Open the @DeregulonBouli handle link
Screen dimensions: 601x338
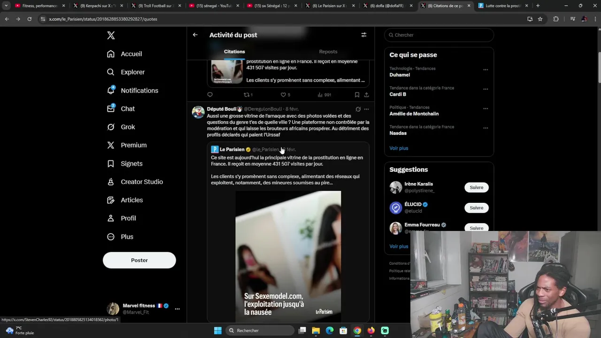(263, 109)
